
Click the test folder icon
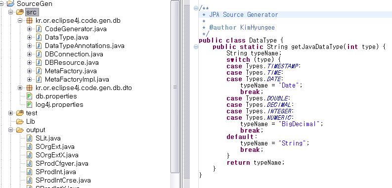coord(20,113)
